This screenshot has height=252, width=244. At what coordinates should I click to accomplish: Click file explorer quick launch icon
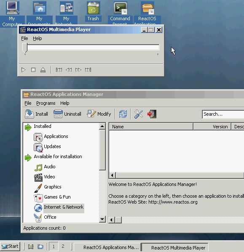[40, 247]
